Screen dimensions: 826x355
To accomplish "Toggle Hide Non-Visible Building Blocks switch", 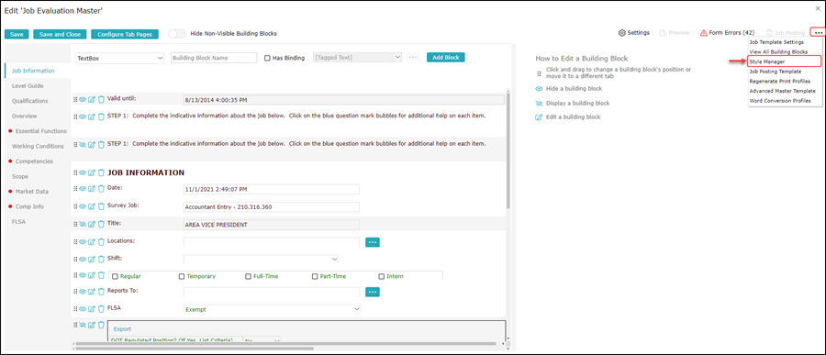I will 177,34.
